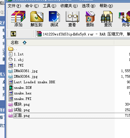The image size is (130, 138).
Task: Click the 查看 (View) toolbar icon
Action: [72, 17]
